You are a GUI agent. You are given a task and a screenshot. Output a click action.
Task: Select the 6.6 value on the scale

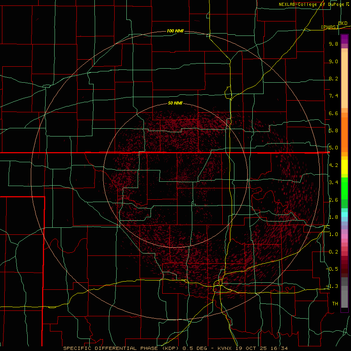333,113
